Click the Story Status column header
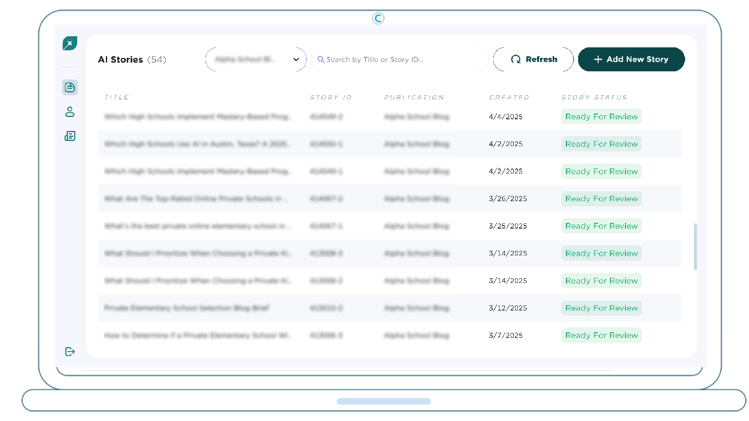Viewport: 749px width, 421px height. tap(594, 97)
